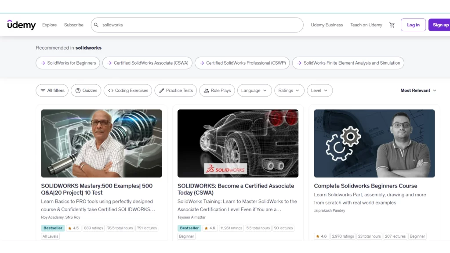Expand the Level filter dropdown
Image resolution: width=450 pixels, height=253 pixels.
pyautogui.click(x=319, y=90)
